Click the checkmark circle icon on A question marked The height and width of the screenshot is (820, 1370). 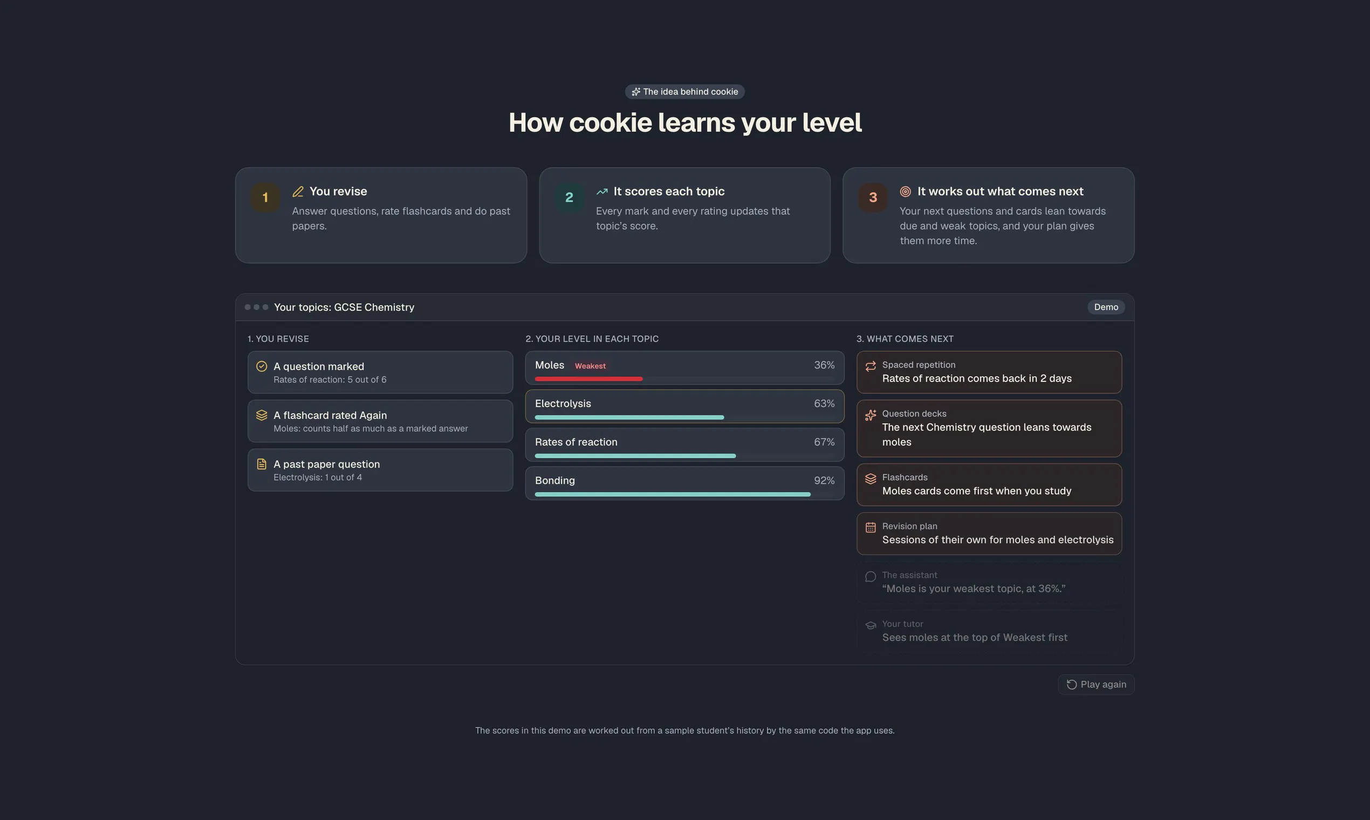pyautogui.click(x=262, y=366)
